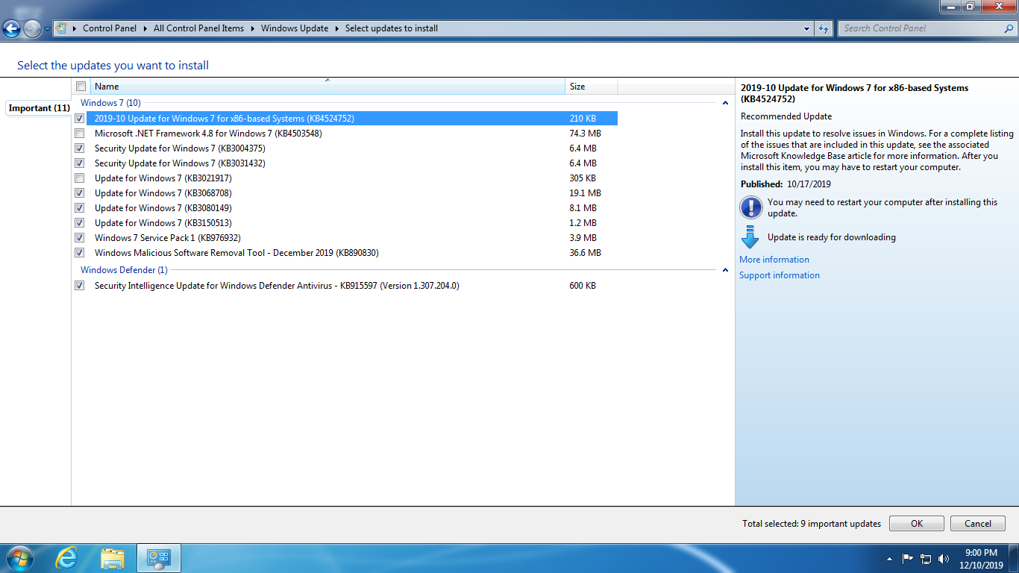This screenshot has height=573, width=1019.
Task: Click the network tray icon
Action: [926, 558]
